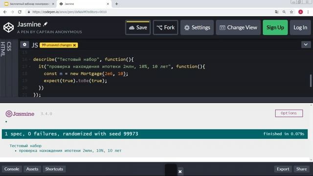
Task: Click the 'finished in 0.079s' text
Action: click(284, 134)
